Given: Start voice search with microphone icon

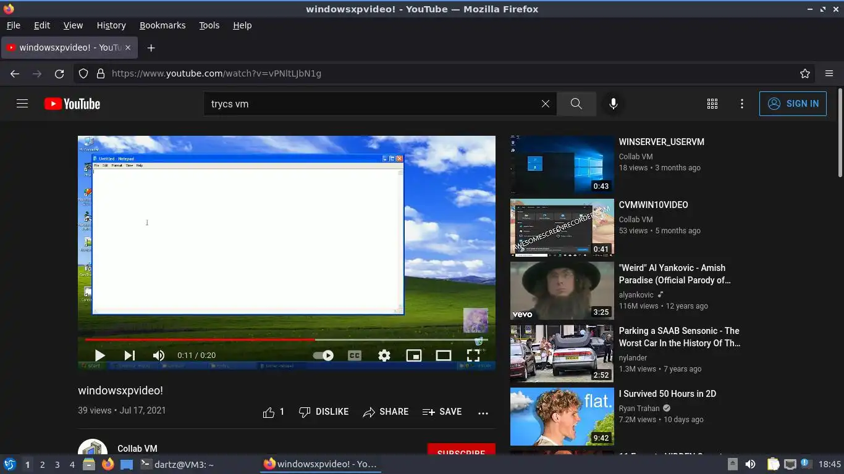Looking at the screenshot, I should click(614, 104).
